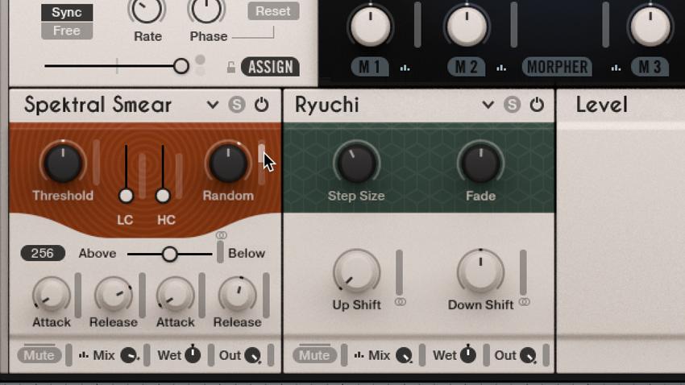The image size is (685, 385).
Task: Open the Spektral Smear effect dropdown
Action: (212, 105)
